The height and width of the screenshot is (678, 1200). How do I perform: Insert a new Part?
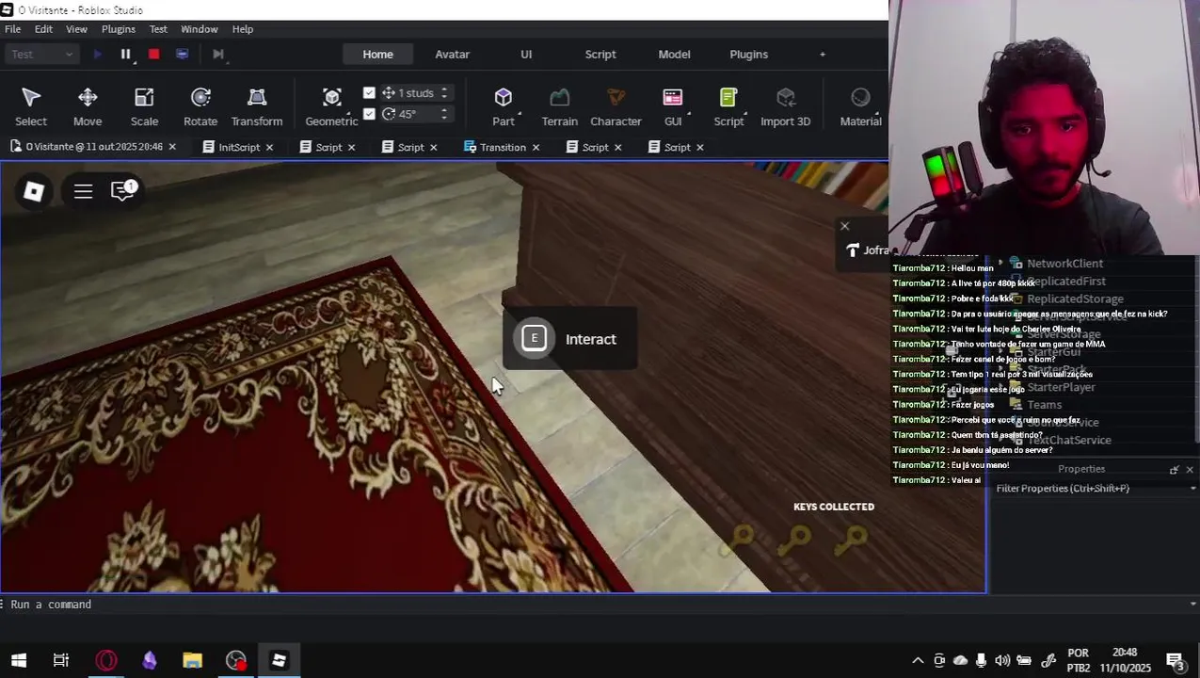[x=504, y=106]
